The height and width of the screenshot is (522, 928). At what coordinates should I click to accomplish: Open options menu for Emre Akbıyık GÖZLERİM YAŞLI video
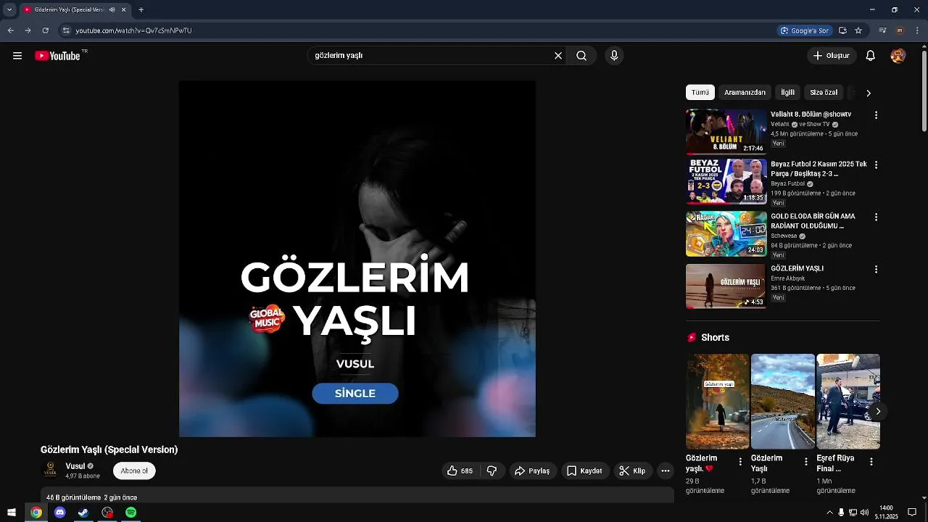[x=876, y=269]
